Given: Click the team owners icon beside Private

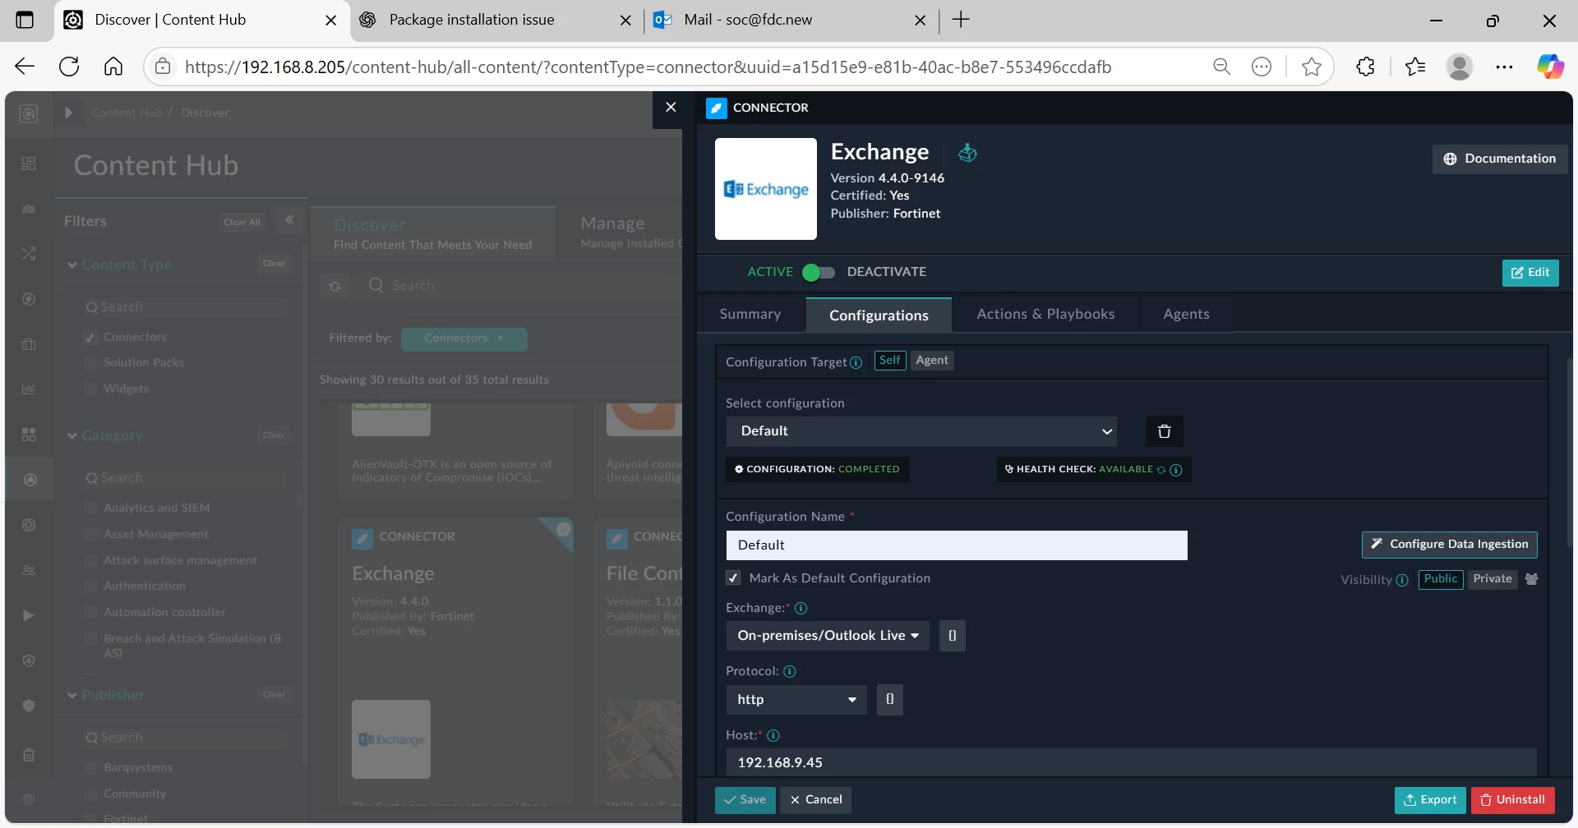Looking at the screenshot, I should point(1531,579).
